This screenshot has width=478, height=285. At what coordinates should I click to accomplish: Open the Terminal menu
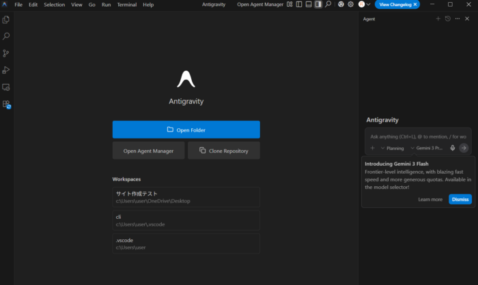126,5
